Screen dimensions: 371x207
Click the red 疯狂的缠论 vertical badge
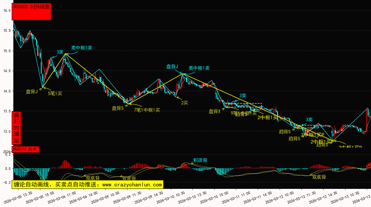[16, 128]
